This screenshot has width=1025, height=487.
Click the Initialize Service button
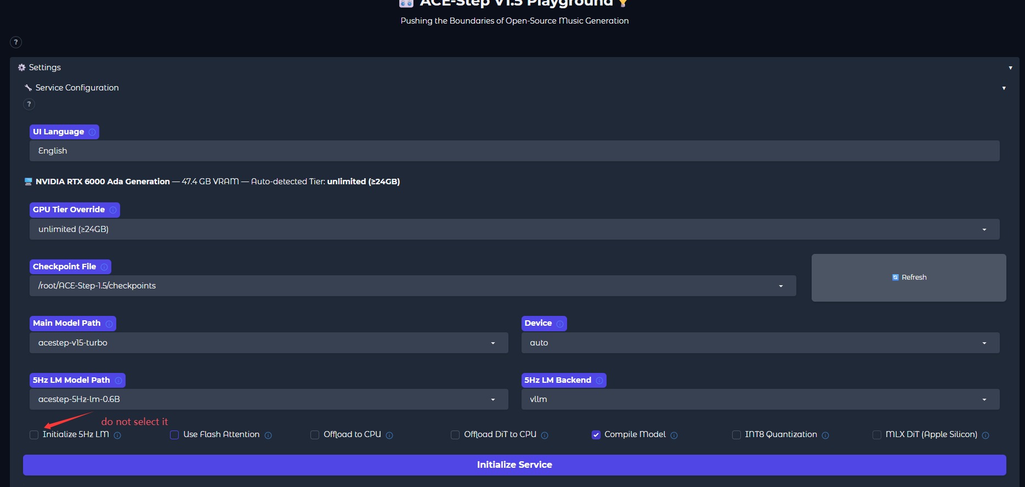514,465
